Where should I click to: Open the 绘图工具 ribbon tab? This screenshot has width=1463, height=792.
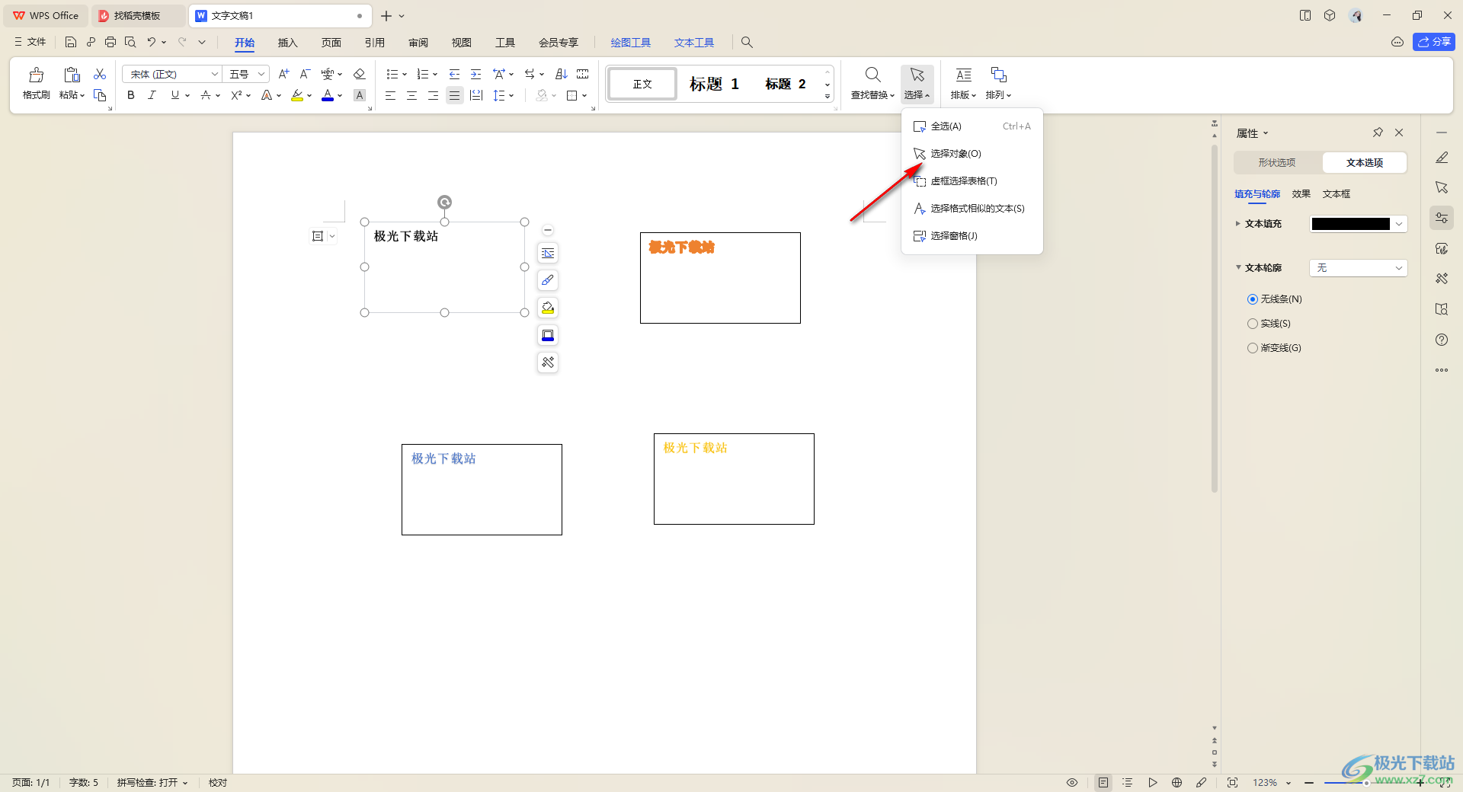pyautogui.click(x=630, y=43)
